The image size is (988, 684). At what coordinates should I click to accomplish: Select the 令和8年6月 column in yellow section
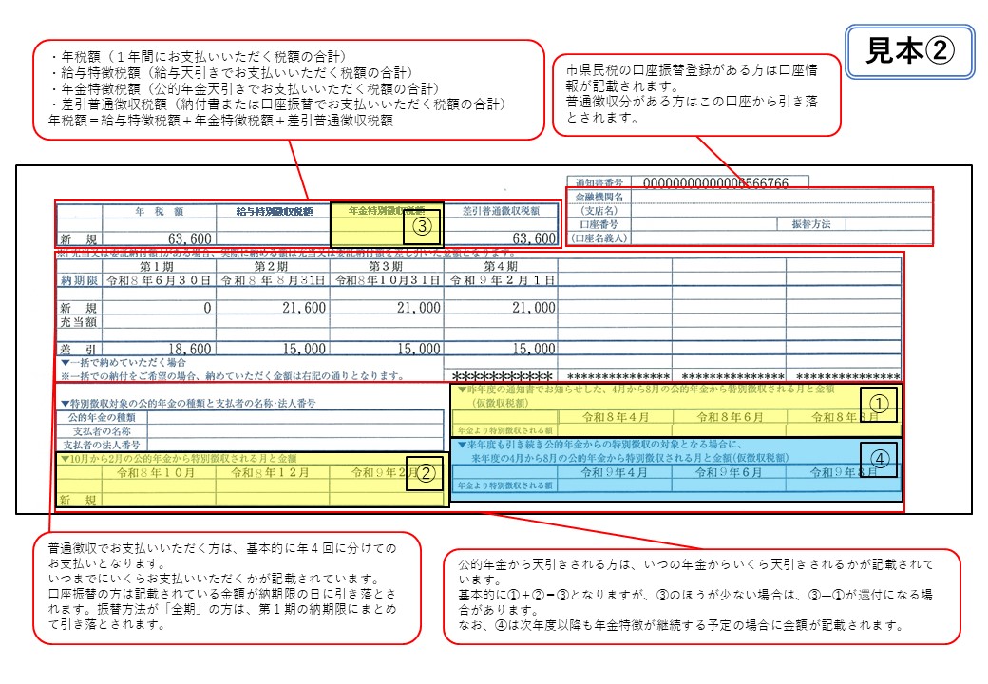tap(730, 417)
